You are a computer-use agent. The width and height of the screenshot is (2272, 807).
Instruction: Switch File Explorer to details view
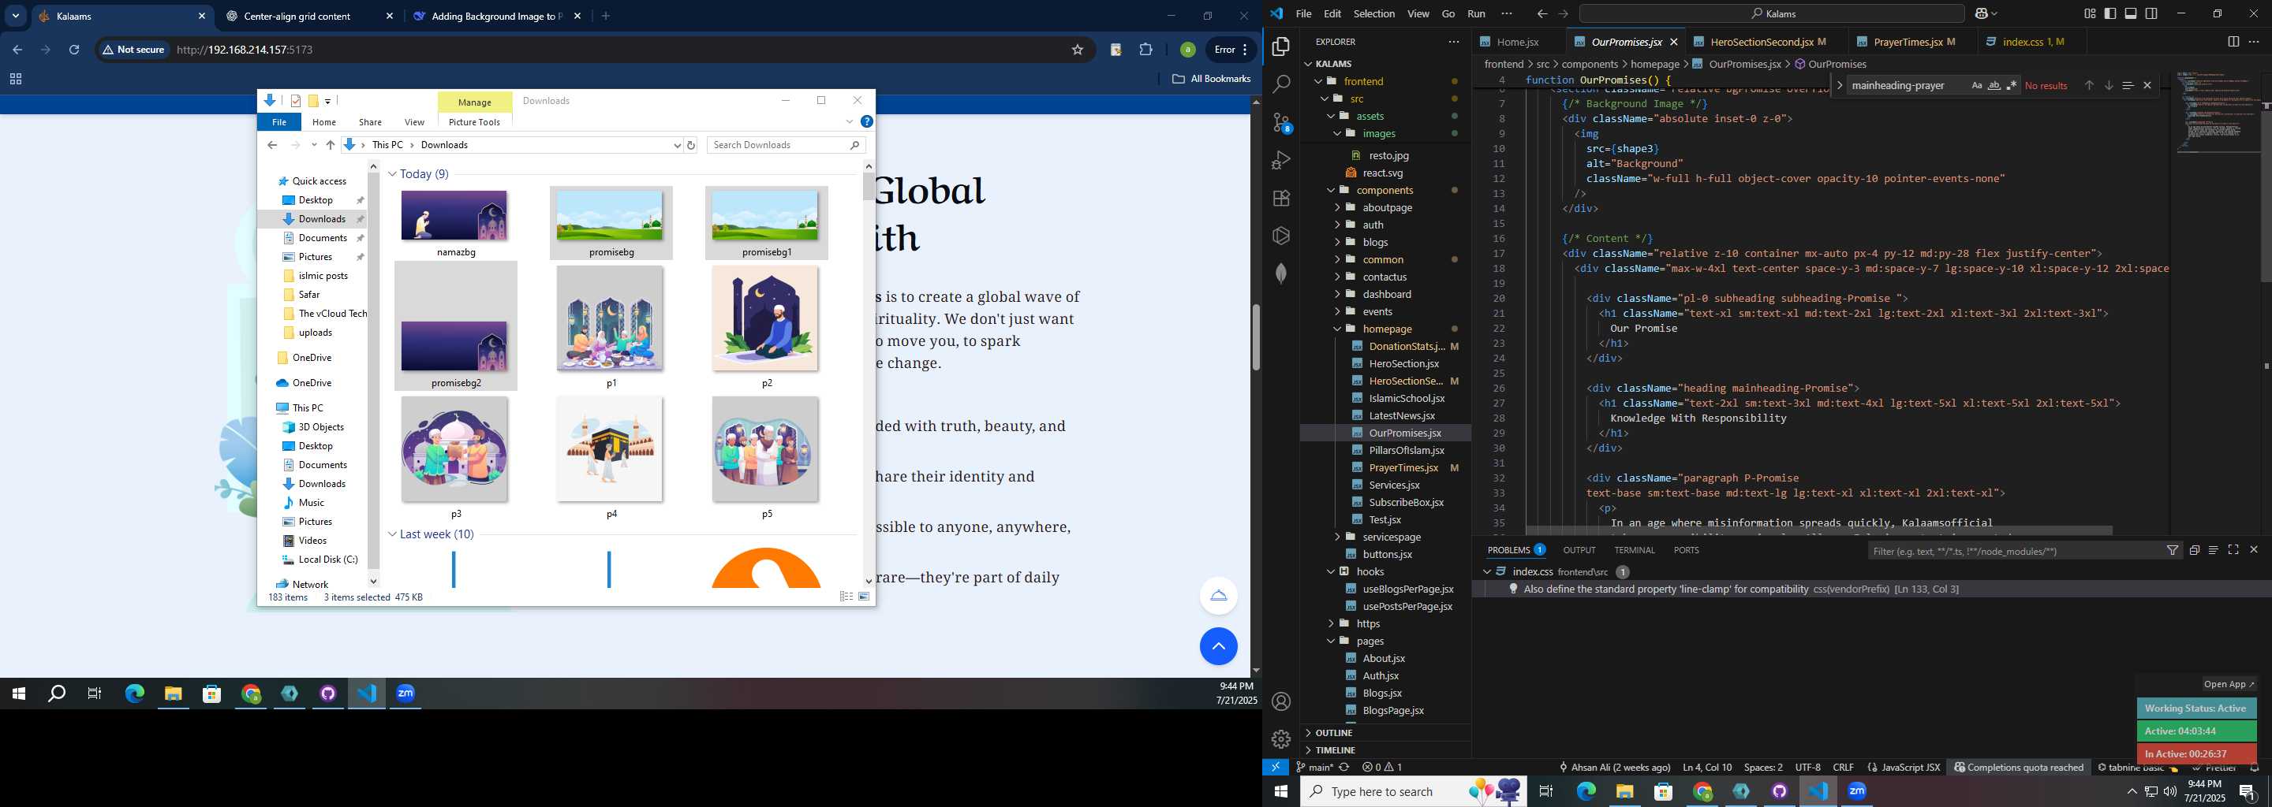click(846, 597)
